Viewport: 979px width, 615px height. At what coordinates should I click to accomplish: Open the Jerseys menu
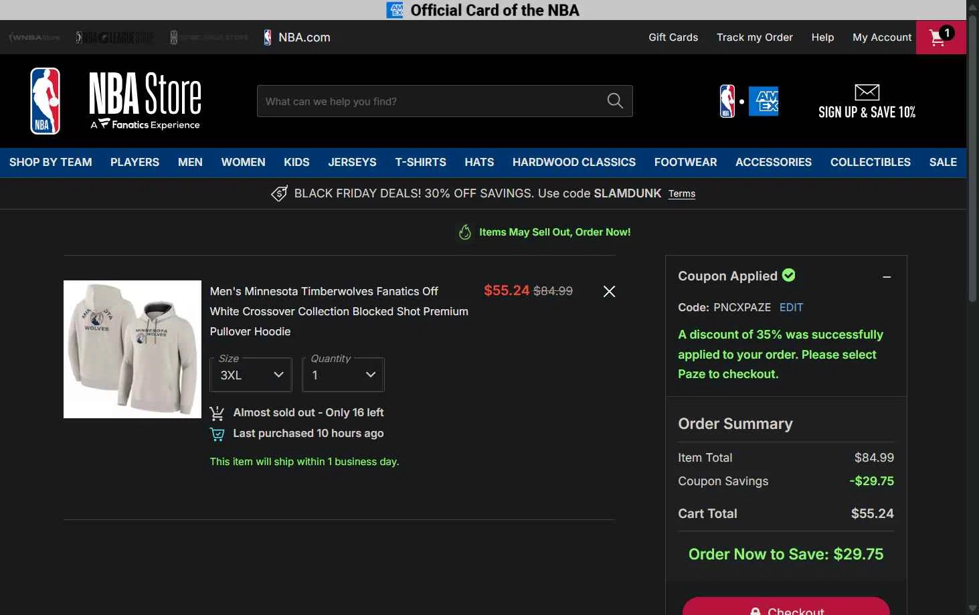coord(352,162)
